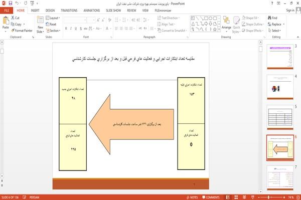Select the star shape in shapes gallery
The image size is (301, 200).
click(215, 30)
